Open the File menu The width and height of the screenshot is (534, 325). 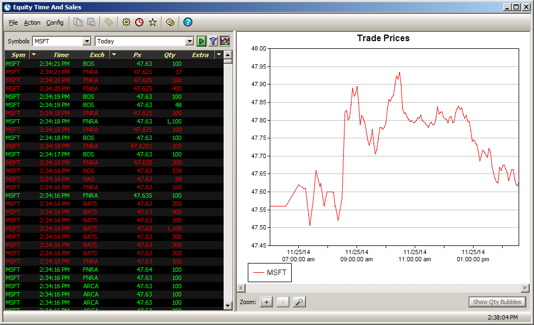[x=13, y=23]
